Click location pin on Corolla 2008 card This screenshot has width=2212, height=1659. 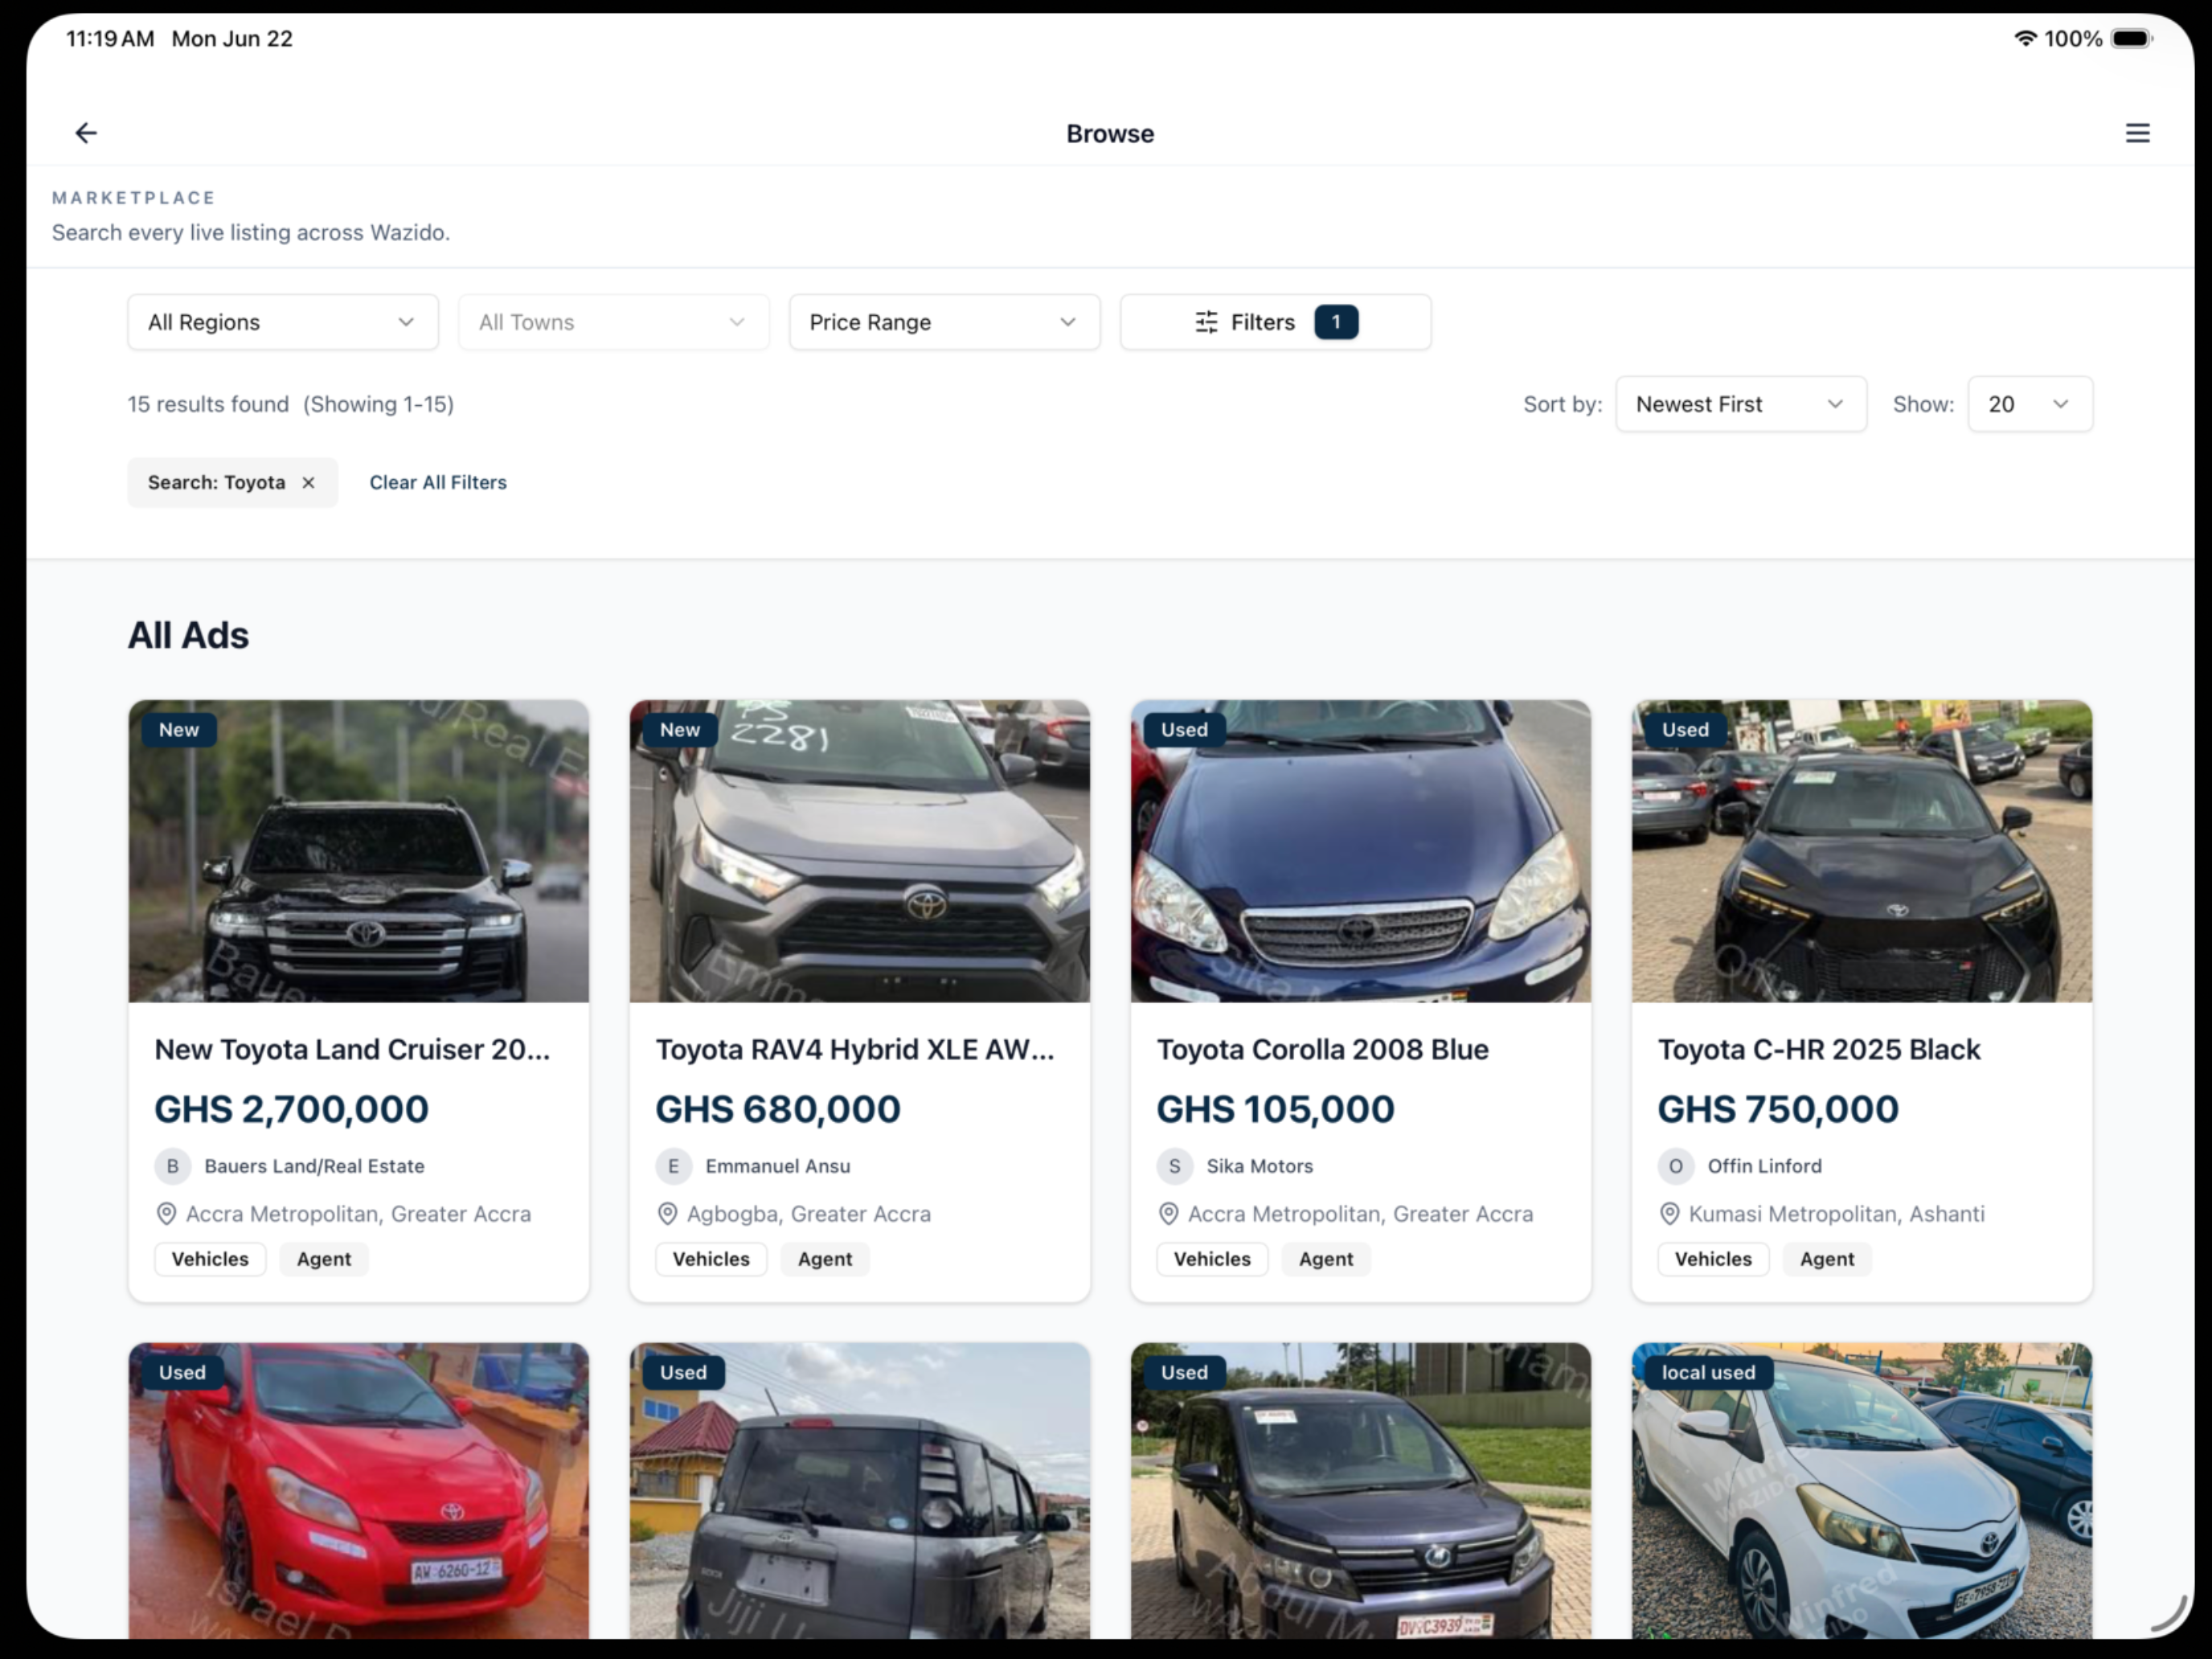pyautogui.click(x=1168, y=1214)
